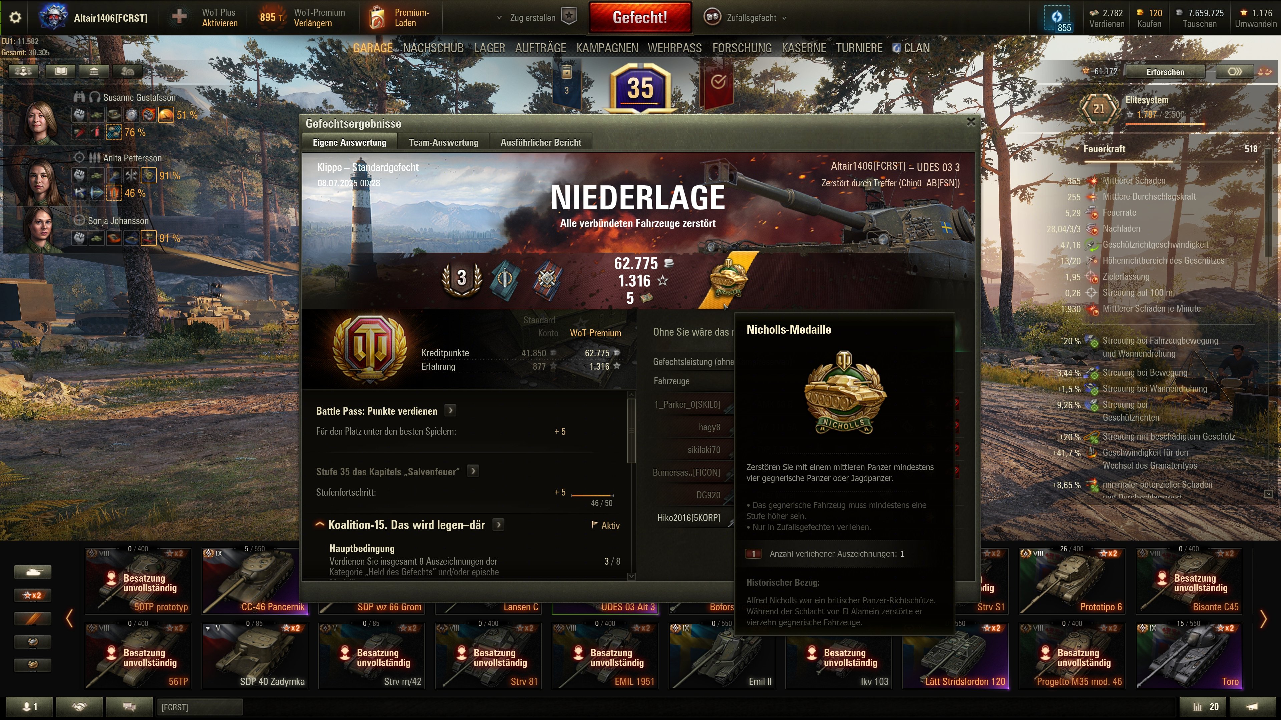The width and height of the screenshot is (1281, 720).
Task: Switch to the Team-Auswertung tab
Action: pos(443,143)
